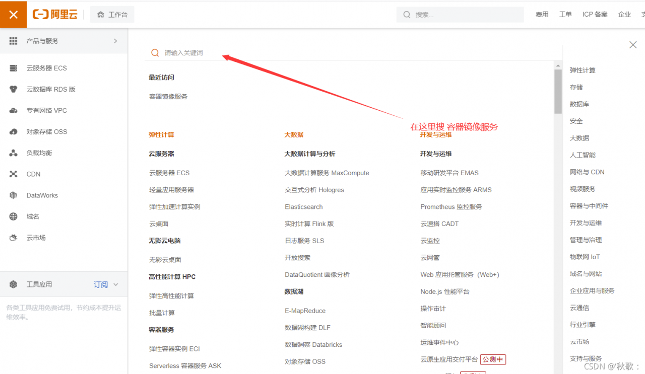Close the orange X menu button
The height and width of the screenshot is (374, 645).
click(13, 15)
